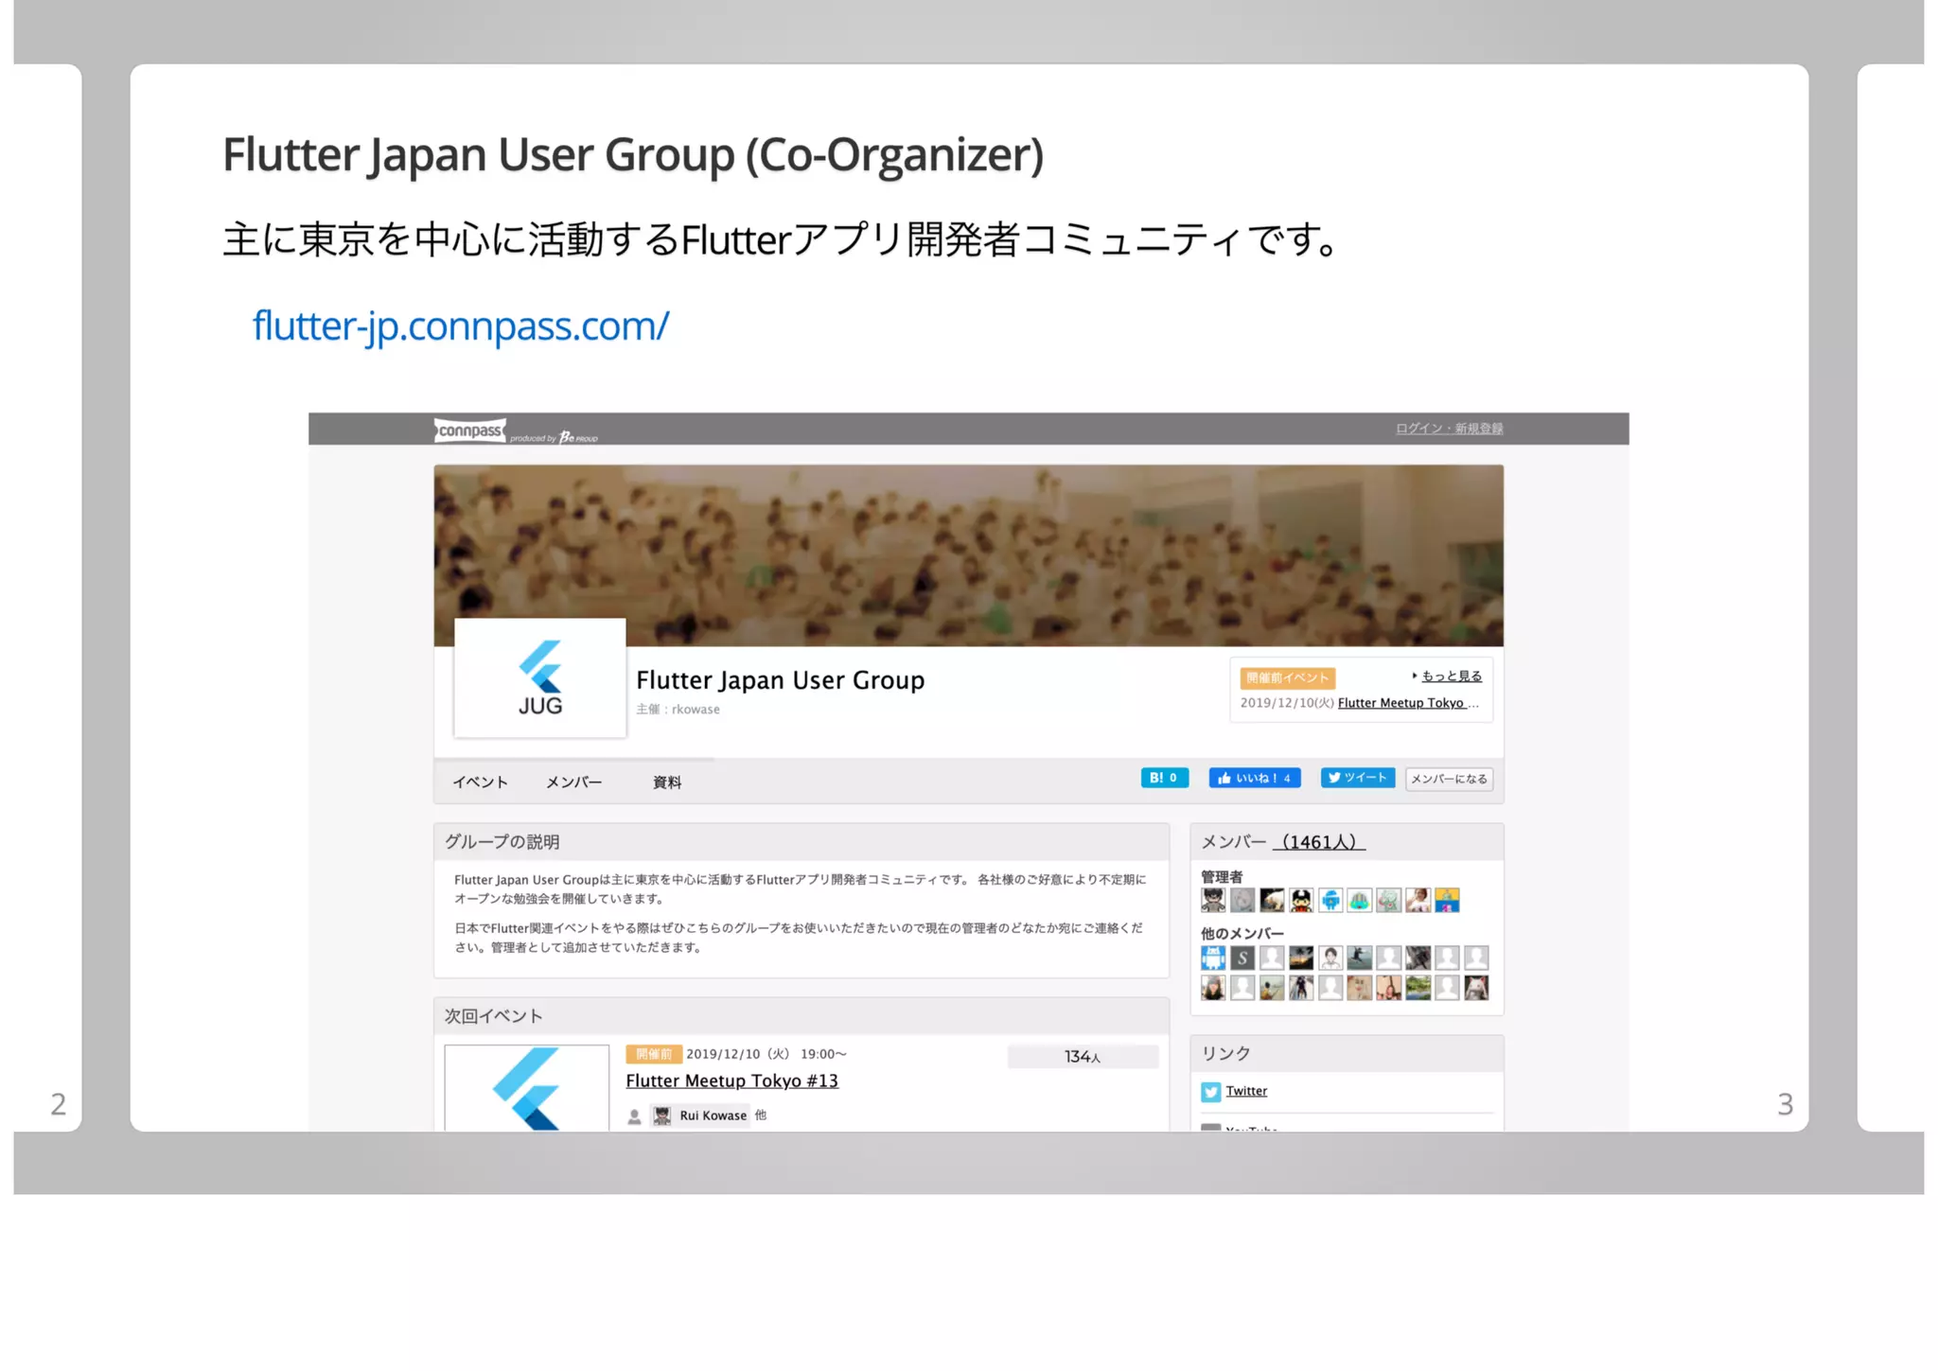Open the Flutter Japan User Group title

780,679
